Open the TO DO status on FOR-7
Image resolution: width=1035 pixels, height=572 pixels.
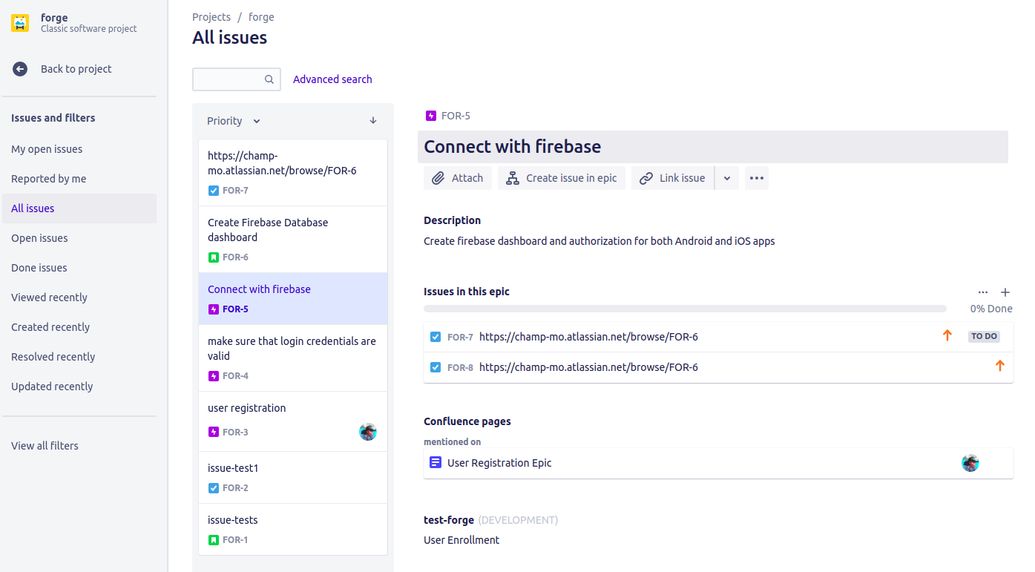[984, 337]
